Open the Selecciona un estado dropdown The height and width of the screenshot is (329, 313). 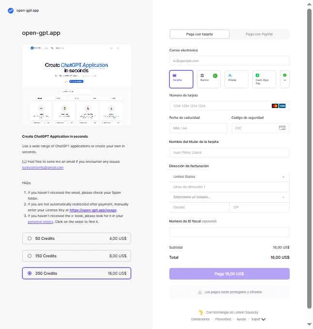(x=230, y=197)
